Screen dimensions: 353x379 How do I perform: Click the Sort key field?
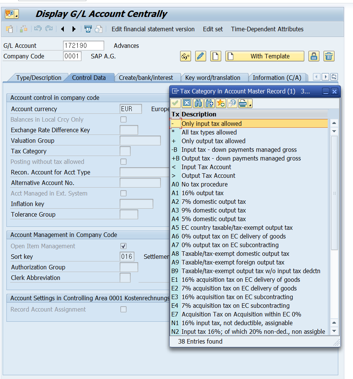127,257
